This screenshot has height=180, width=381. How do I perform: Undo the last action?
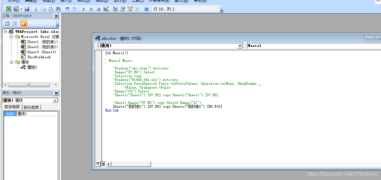click(x=67, y=9)
